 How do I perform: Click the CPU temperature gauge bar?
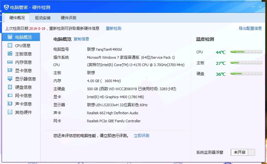click(x=246, y=52)
